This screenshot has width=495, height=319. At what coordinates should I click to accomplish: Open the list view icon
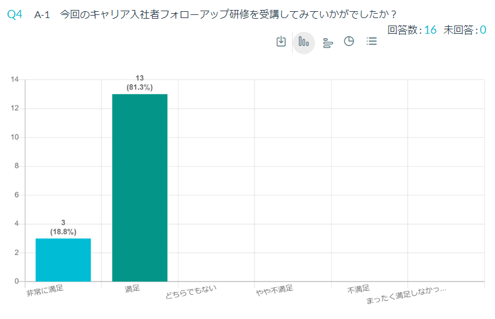click(372, 41)
